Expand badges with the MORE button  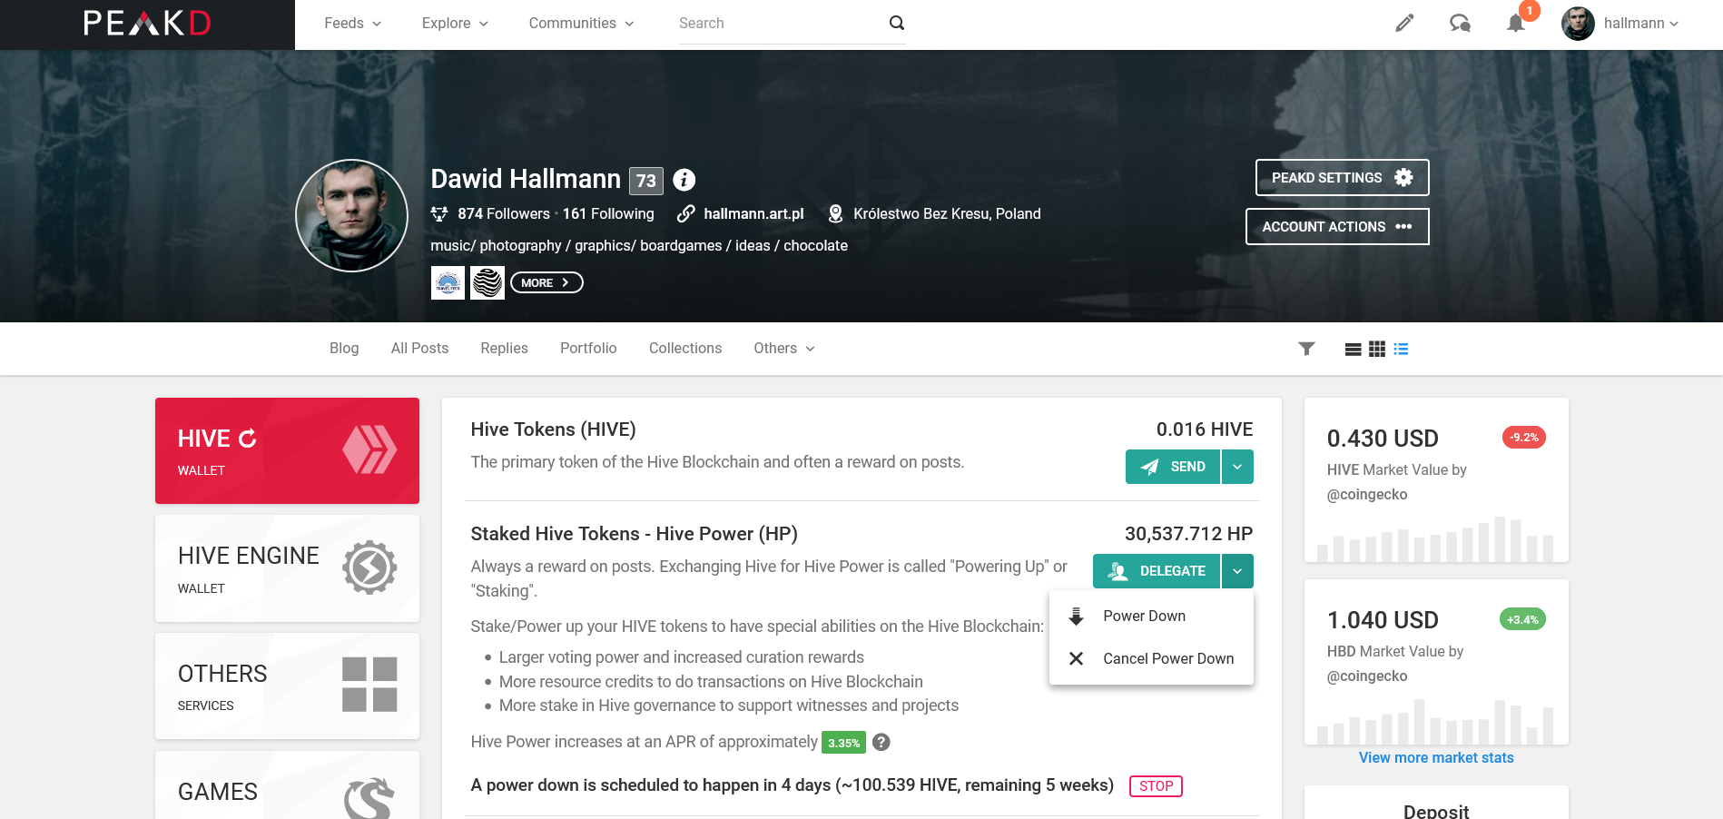click(x=546, y=282)
